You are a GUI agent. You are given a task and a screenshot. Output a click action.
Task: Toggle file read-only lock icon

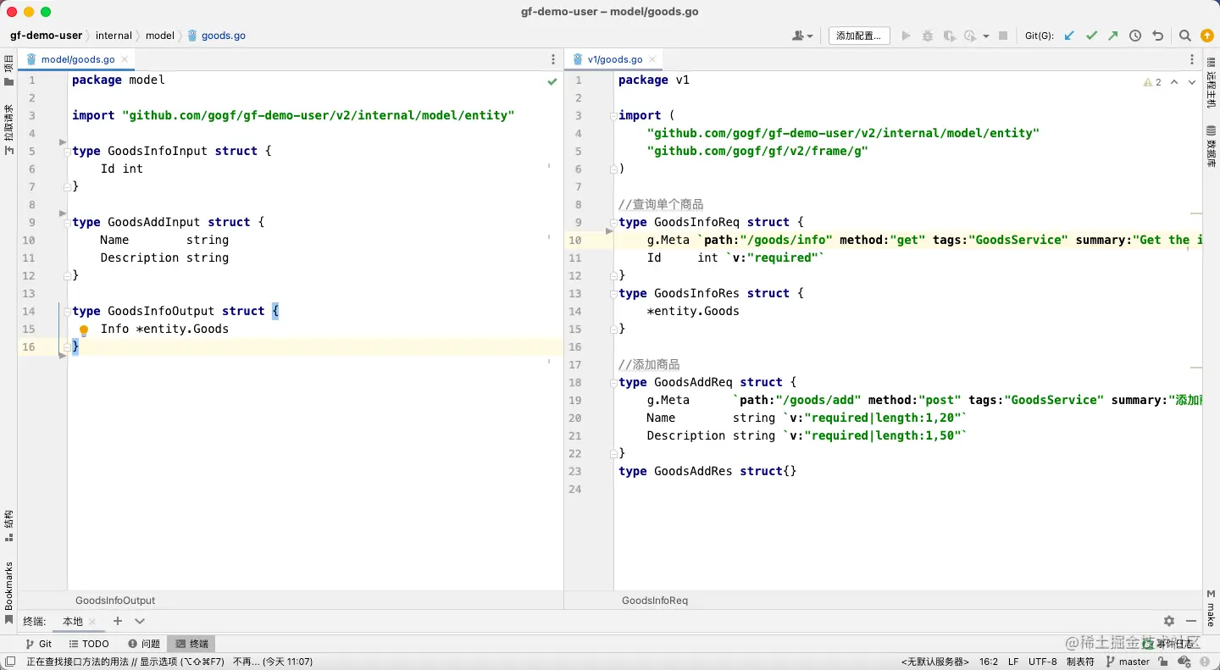tap(1163, 662)
